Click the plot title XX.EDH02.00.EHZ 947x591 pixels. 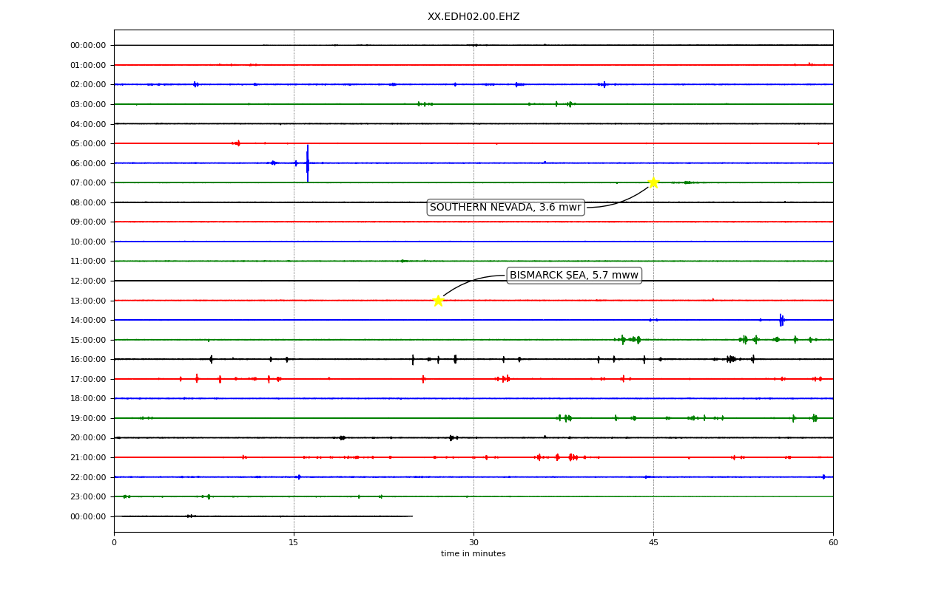click(x=473, y=16)
